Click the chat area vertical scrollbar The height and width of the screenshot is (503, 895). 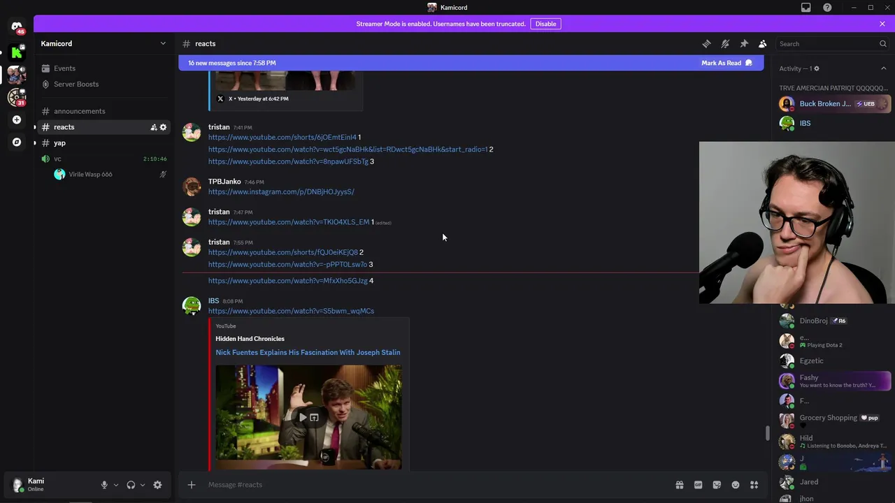pyautogui.click(x=767, y=433)
